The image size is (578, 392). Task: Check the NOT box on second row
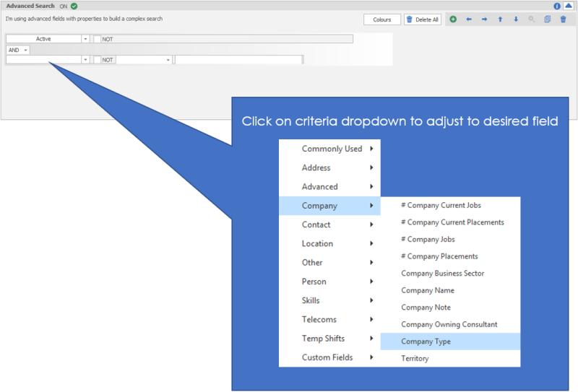click(x=97, y=60)
